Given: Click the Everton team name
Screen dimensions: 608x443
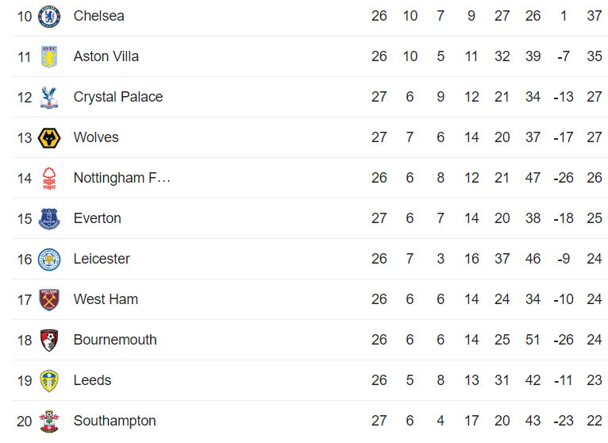Looking at the screenshot, I should pyautogui.click(x=97, y=218).
